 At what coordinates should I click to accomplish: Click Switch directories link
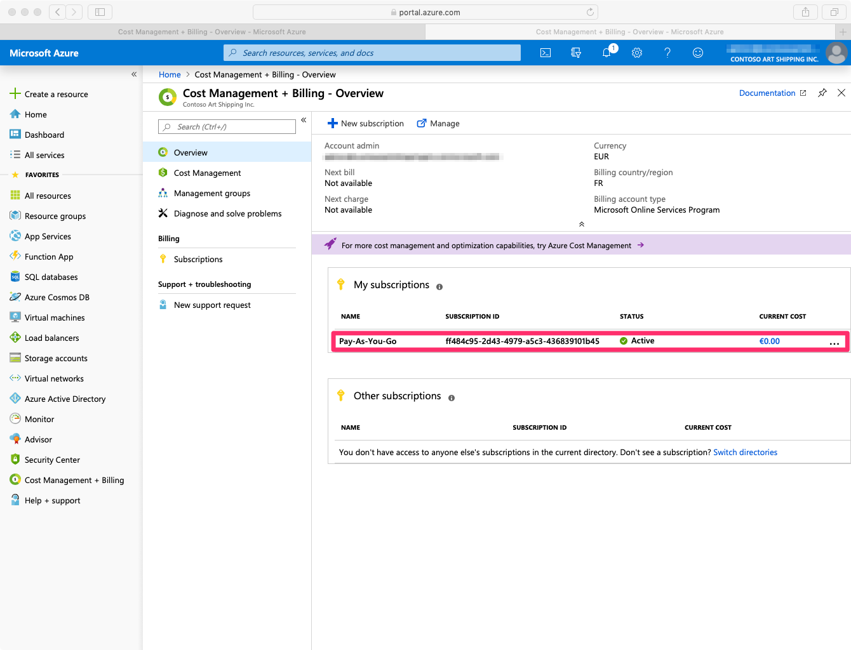pyautogui.click(x=745, y=452)
